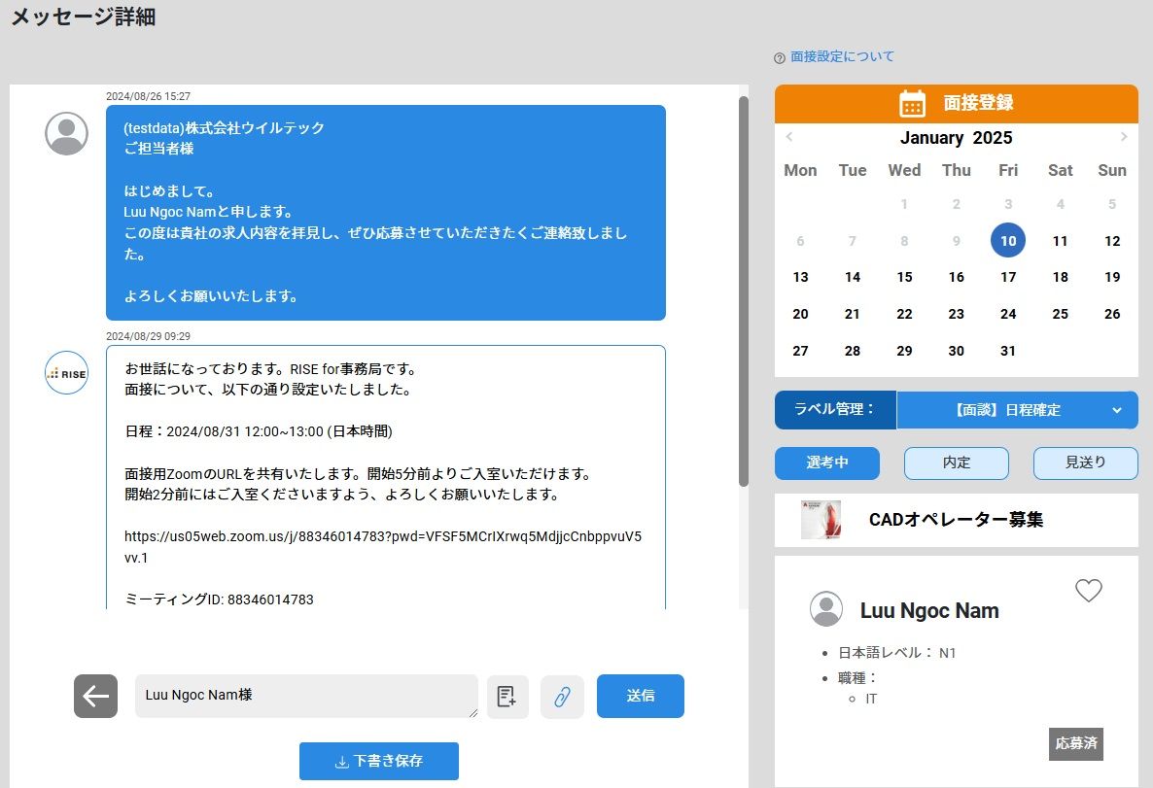The height and width of the screenshot is (788, 1153).
Task: Click the RISE avatar logo
Action: tap(67, 373)
